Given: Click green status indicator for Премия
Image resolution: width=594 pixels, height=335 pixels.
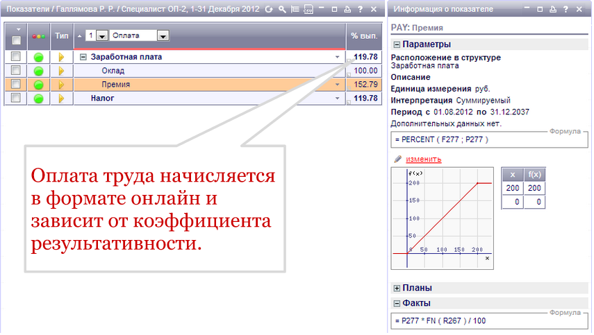Looking at the screenshot, I should pyautogui.click(x=39, y=85).
